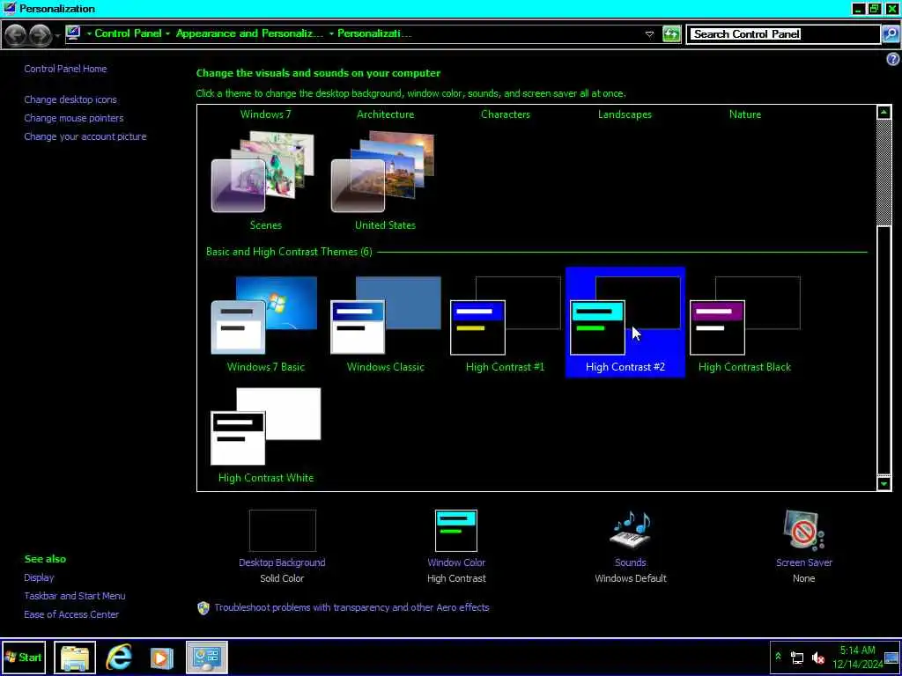Click Appearance and Personalization breadcrumb
902x676 pixels.
coord(249,33)
